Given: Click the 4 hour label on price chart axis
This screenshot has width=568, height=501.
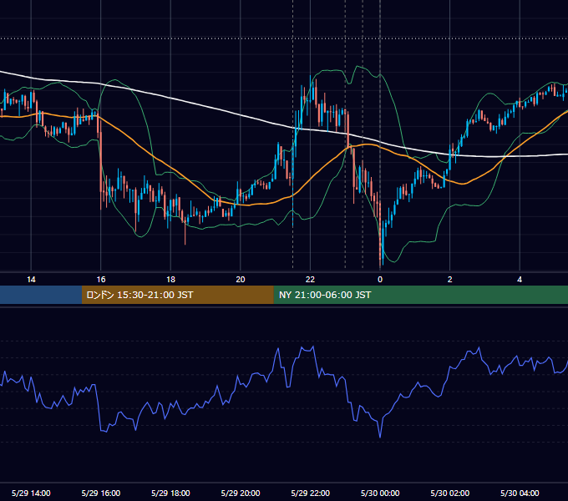Looking at the screenshot, I should point(520,280).
